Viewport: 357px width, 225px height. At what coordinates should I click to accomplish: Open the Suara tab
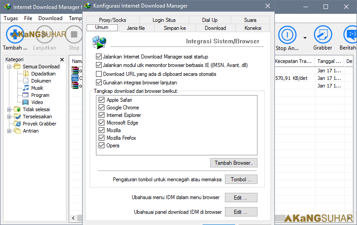tap(250, 20)
